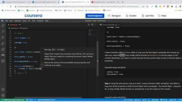Viewport: 182px width, 102px height.
Task: Click the birdCan breadcrumb symbol
Action: point(24,28)
